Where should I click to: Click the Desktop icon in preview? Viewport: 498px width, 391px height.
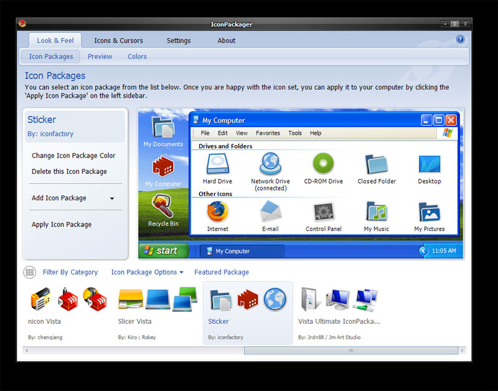click(x=430, y=164)
